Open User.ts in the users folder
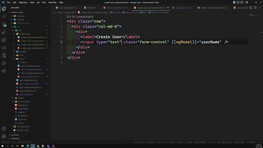263x148 pixels. tap(24, 62)
